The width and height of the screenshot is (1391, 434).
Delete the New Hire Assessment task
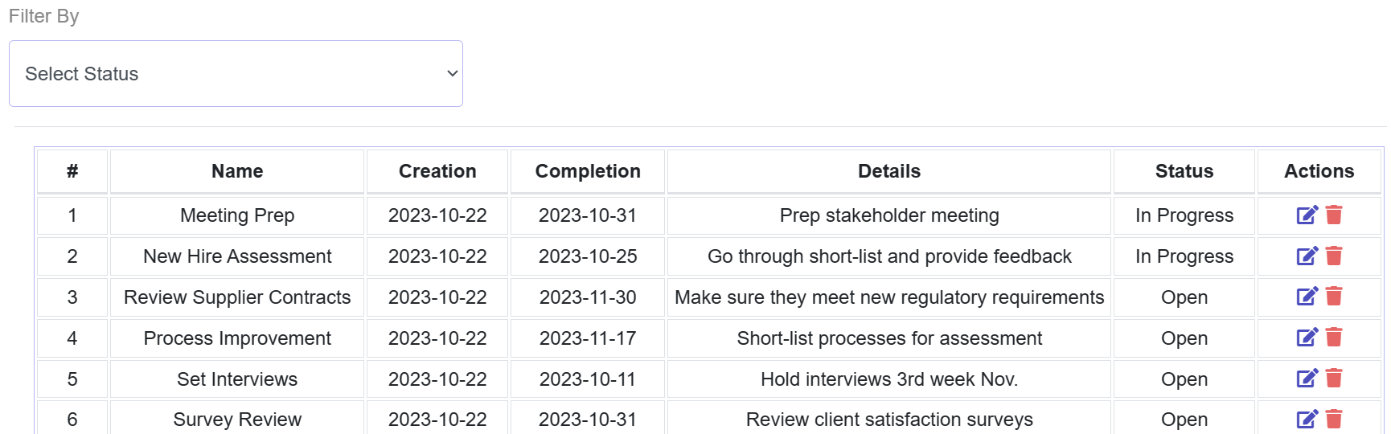1334,256
